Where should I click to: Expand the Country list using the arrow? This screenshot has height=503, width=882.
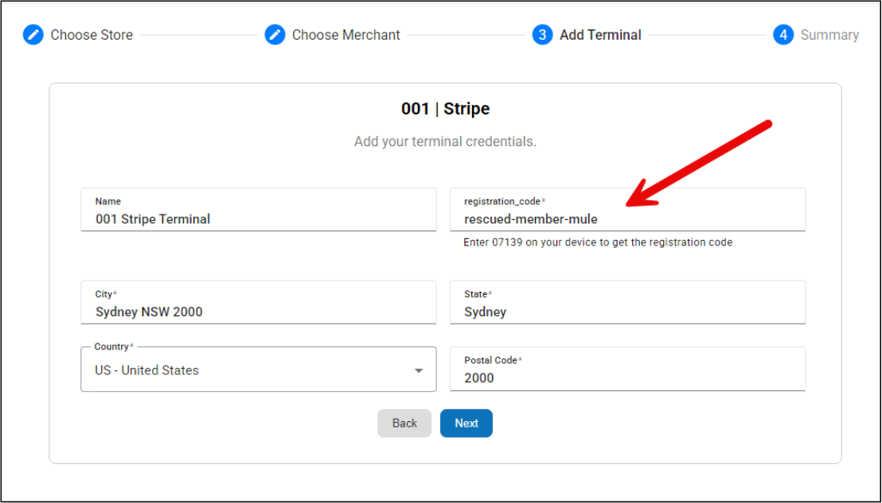[x=419, y=370]
